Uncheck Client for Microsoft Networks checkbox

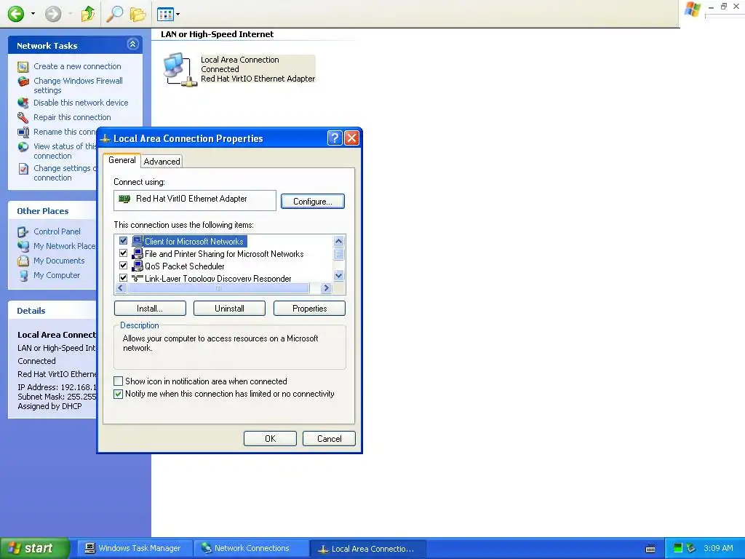pyautogui.click(x=124, y=241)
